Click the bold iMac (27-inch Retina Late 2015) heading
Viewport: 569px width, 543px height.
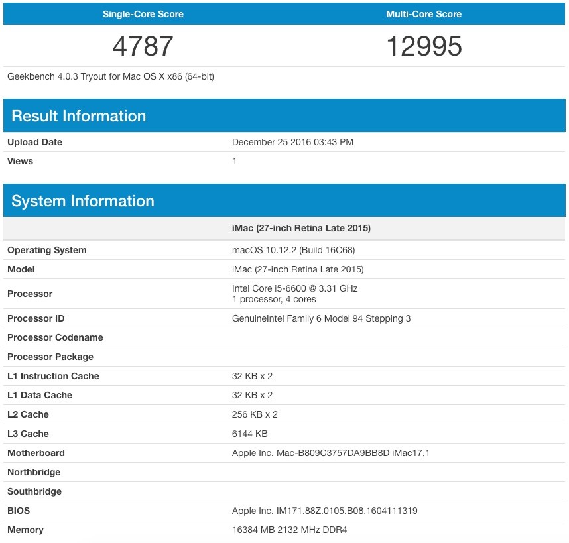point(301,229)
